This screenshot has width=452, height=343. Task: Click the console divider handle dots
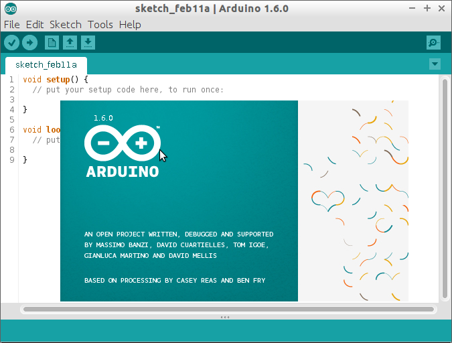[225, 317]
